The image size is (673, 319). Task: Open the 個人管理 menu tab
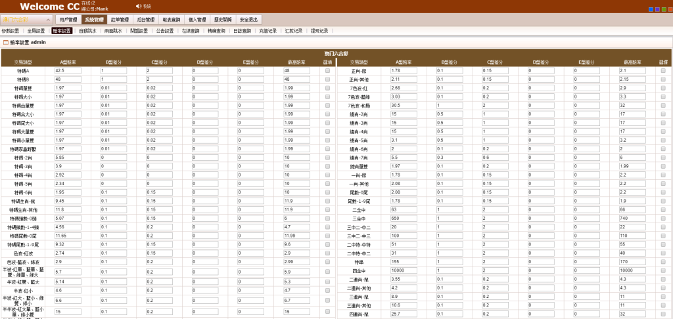point(197,20)
